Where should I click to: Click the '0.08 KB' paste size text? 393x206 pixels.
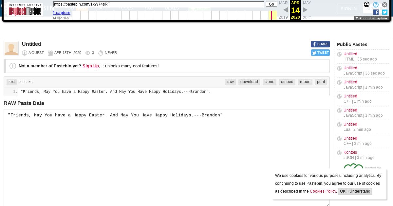(x=26, y=82)
